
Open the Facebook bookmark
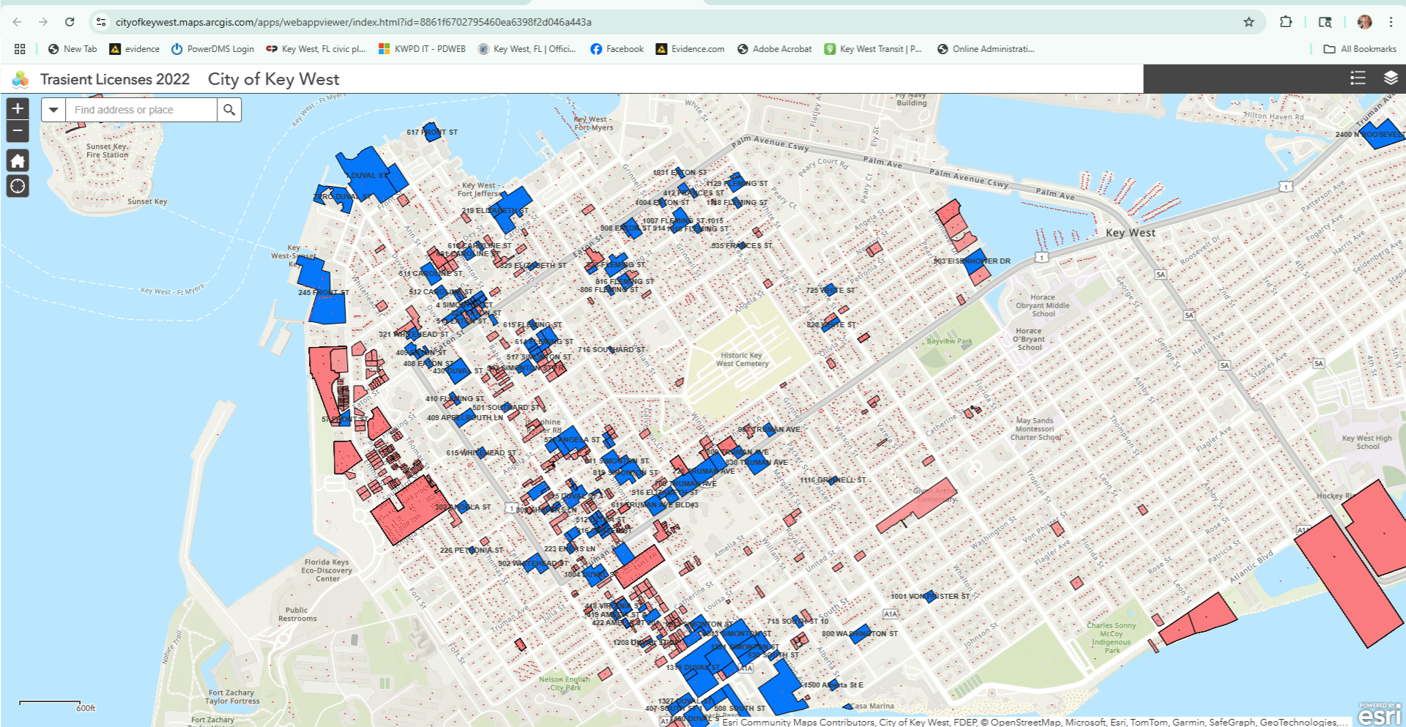617,49
